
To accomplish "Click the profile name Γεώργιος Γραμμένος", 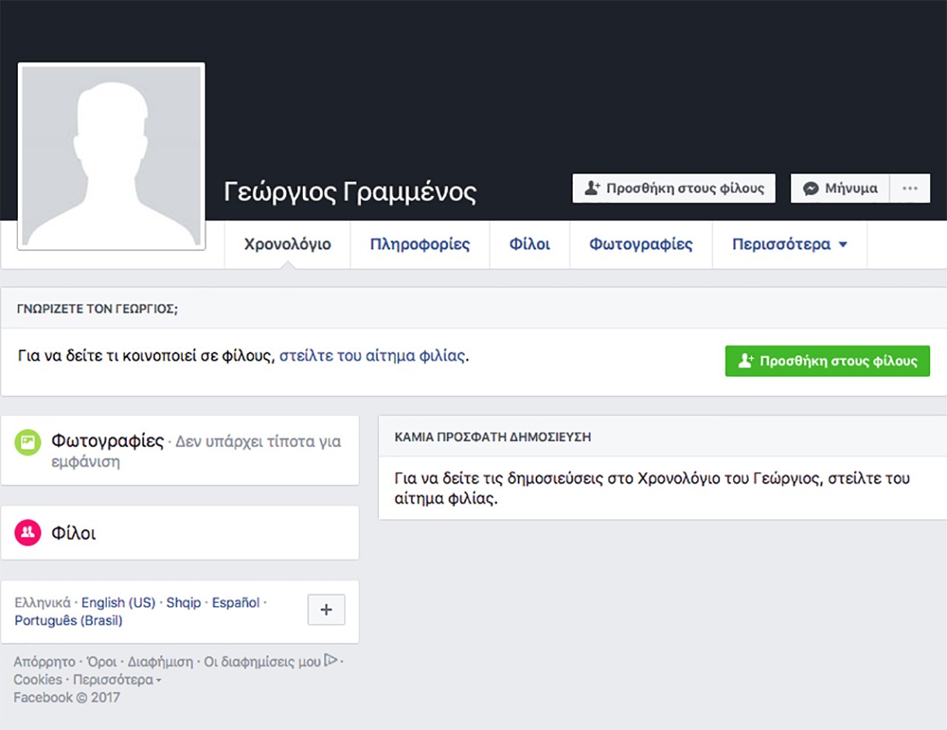I will 350,191.
